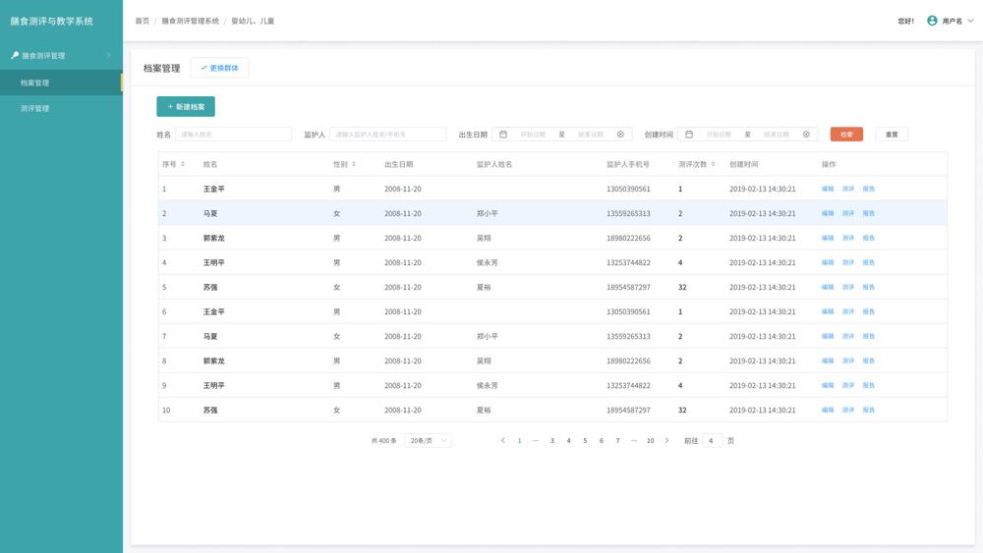
Task: Open the 用户名 dropdown arrow
Action: [x=970, y=21]
